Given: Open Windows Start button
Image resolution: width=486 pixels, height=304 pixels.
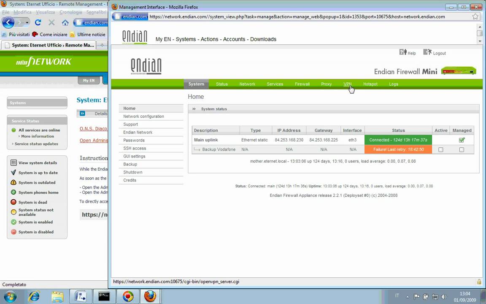Looking at the screenshot, I should tap(10, 296).
